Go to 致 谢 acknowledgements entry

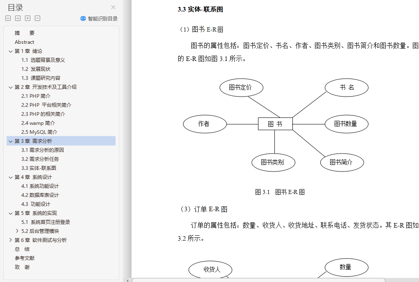(22, 267)
